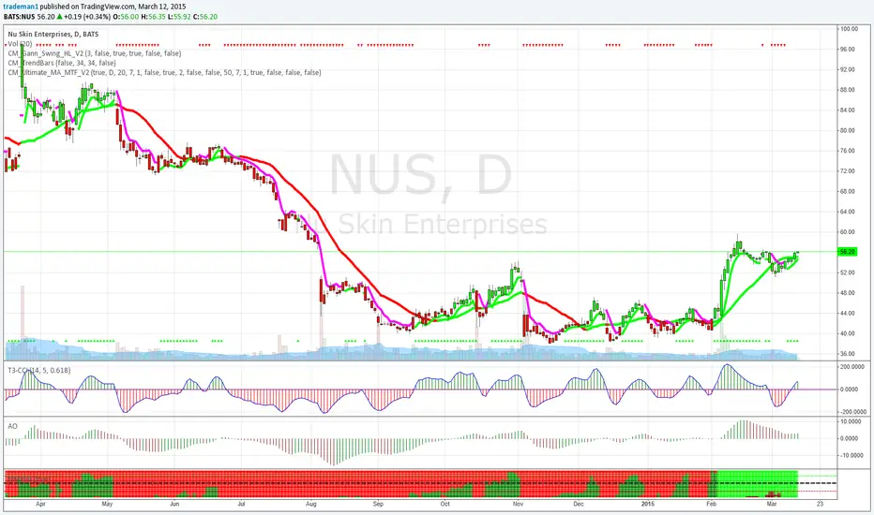Click the May label on the time axis
Screen dimensions: 874x515
pyautogui.click(x=107, y=504)
